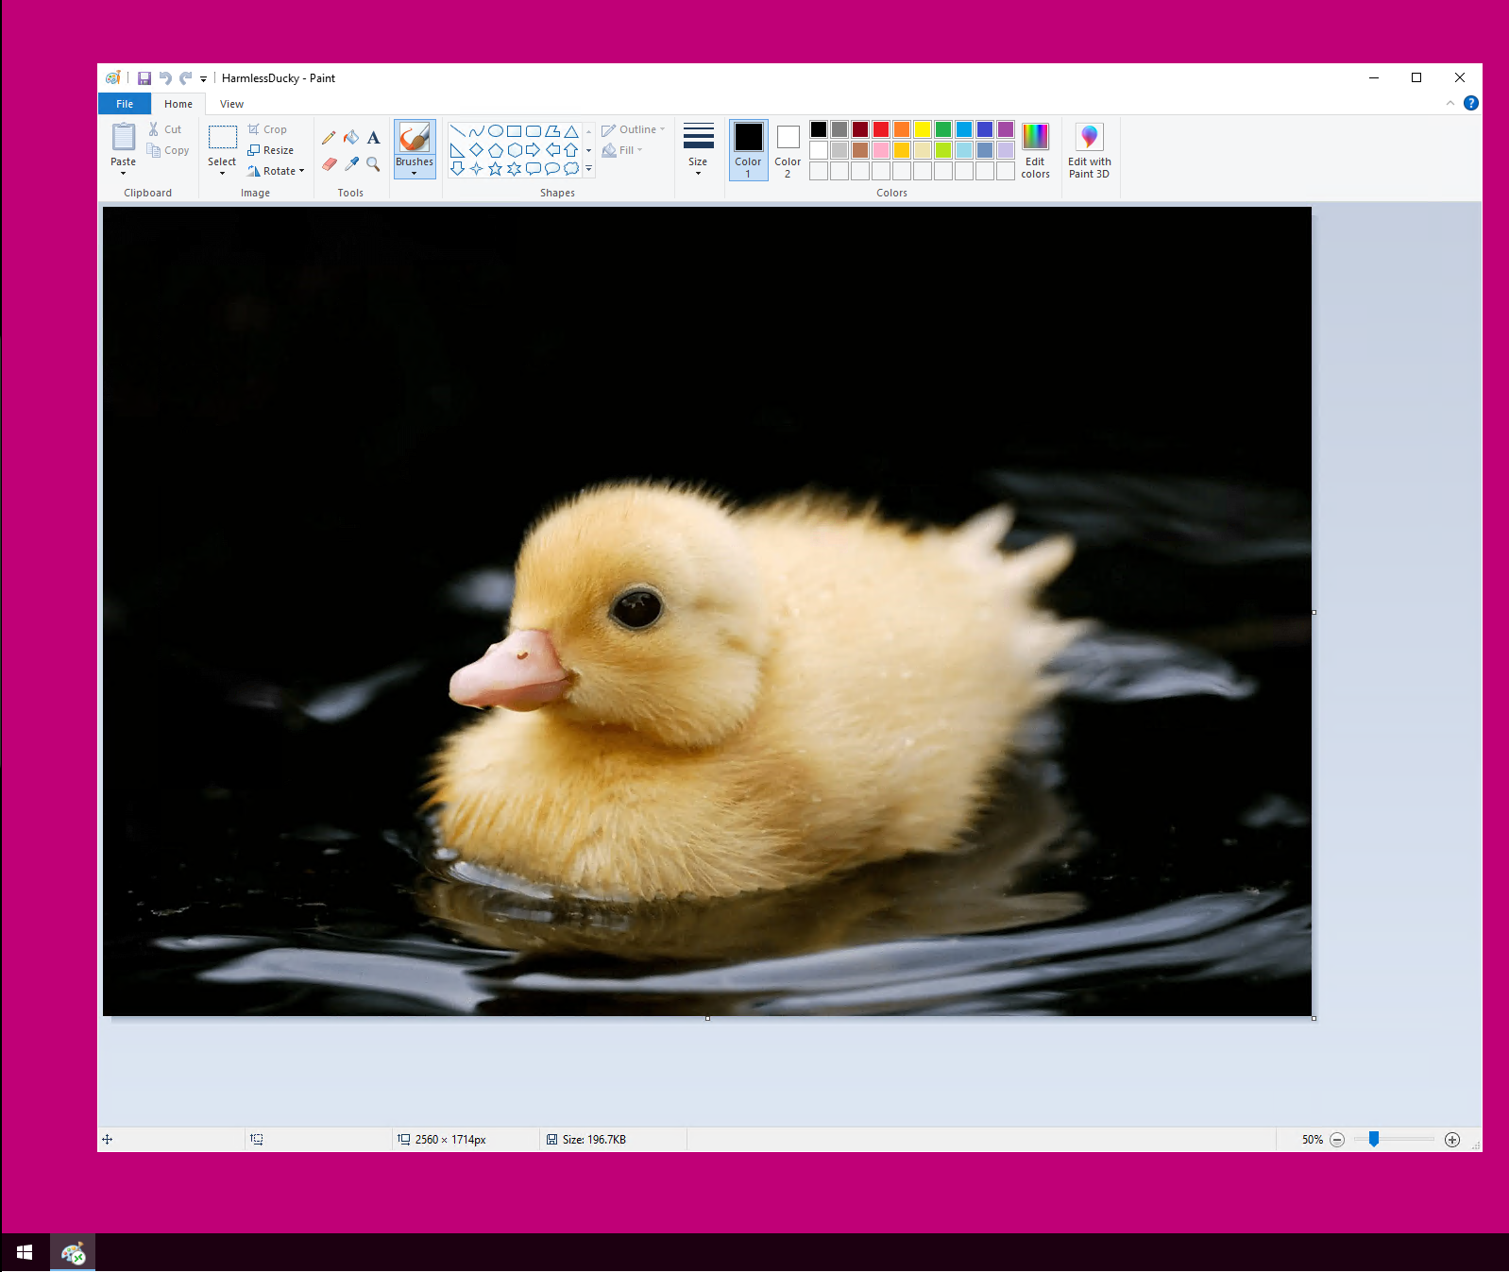Click the Resize button

(x=271, y=150)
